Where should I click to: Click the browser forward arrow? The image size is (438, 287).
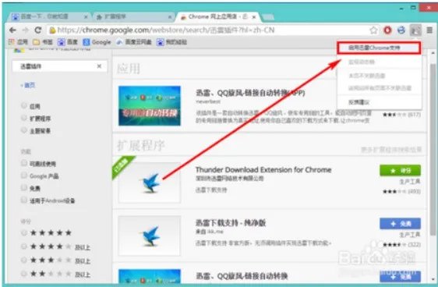coord(26,30)
